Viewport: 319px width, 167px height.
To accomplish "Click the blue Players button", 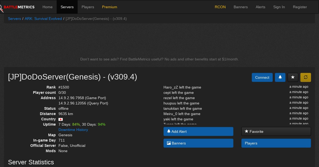I will tap(276, 143).
